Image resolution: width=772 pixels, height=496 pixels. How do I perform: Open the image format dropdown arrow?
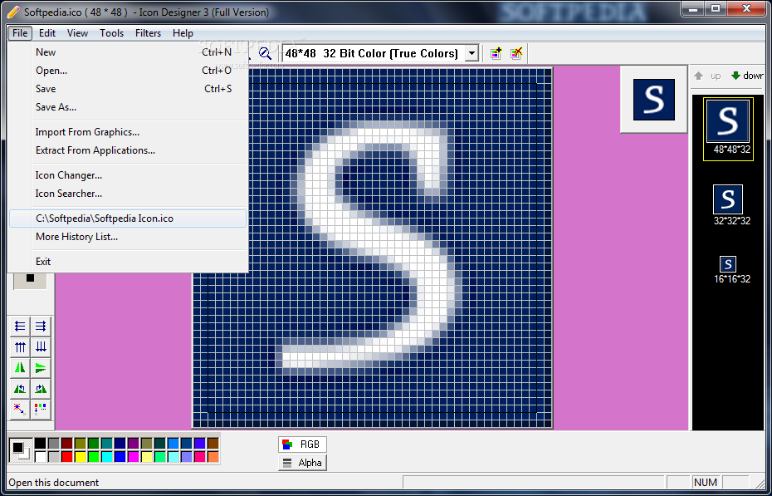(x=472, y=53)
